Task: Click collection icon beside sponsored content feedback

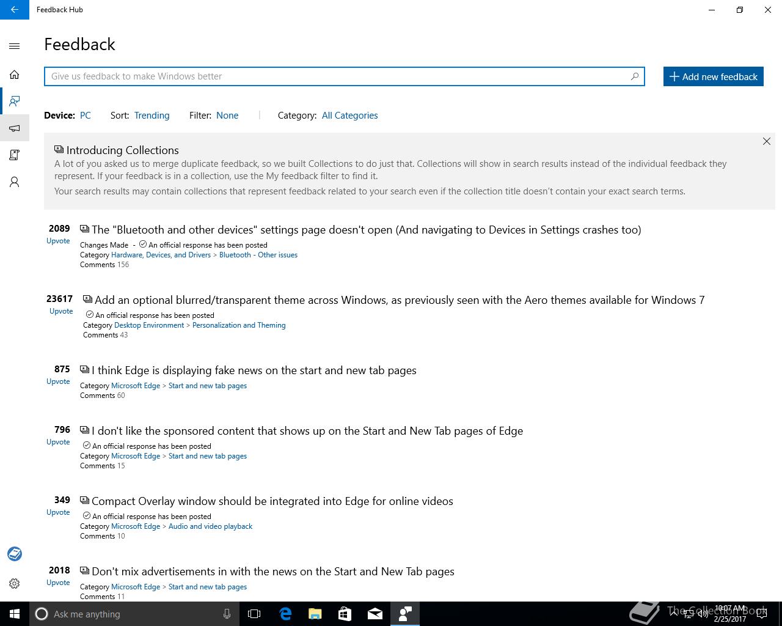Action: click(x=85, y=430)
